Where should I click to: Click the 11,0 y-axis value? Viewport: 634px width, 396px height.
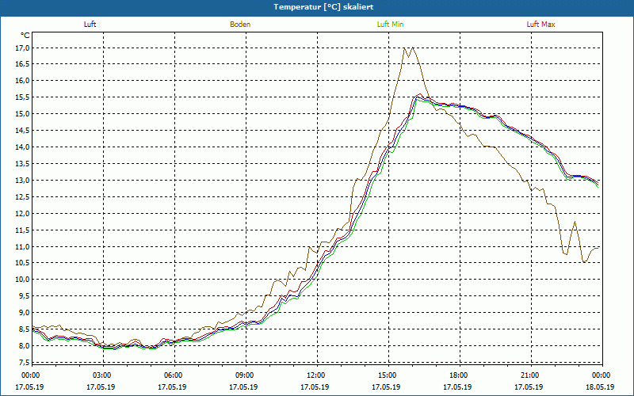[23, 246]
